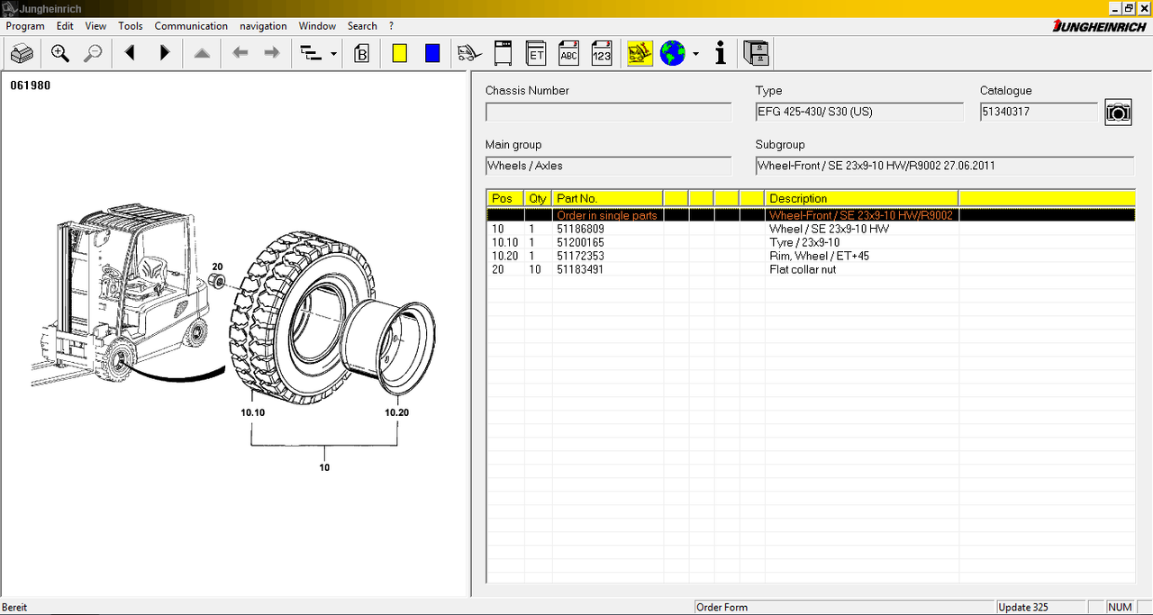Click the grey forward arrow icon
1153x615 pixels.
pos(271,54)
